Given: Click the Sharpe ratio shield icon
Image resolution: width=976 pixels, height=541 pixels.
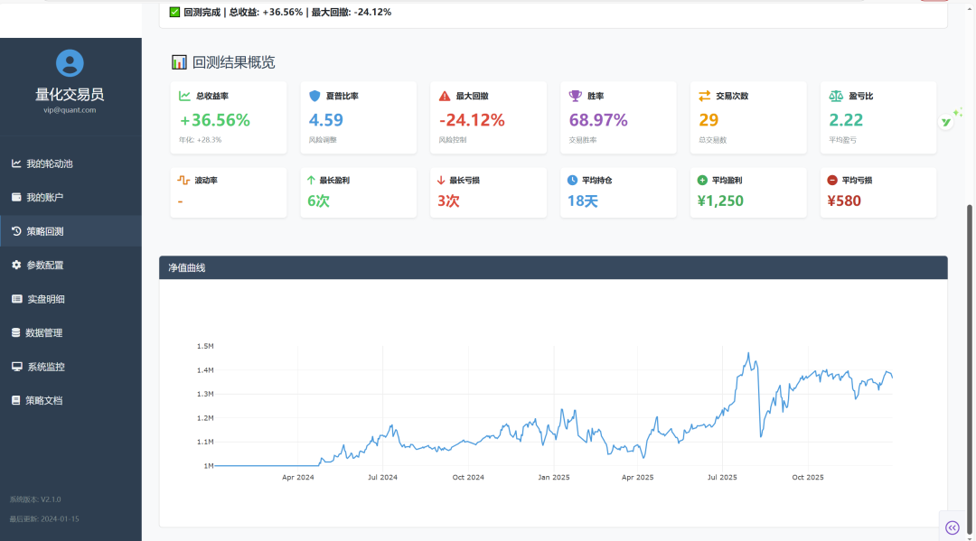Looking at the screenshot, I should [314, 96].
